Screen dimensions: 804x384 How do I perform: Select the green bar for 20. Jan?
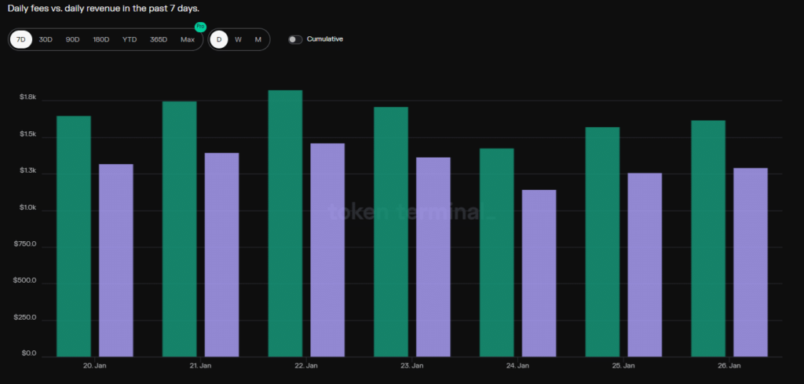point(74,236)
